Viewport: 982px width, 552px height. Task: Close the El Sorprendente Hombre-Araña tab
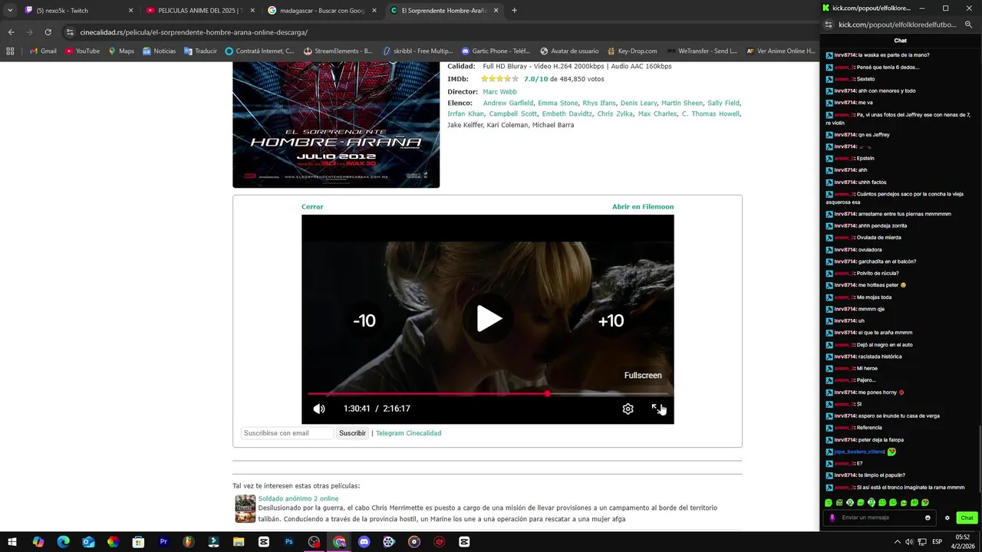point(496,11)
